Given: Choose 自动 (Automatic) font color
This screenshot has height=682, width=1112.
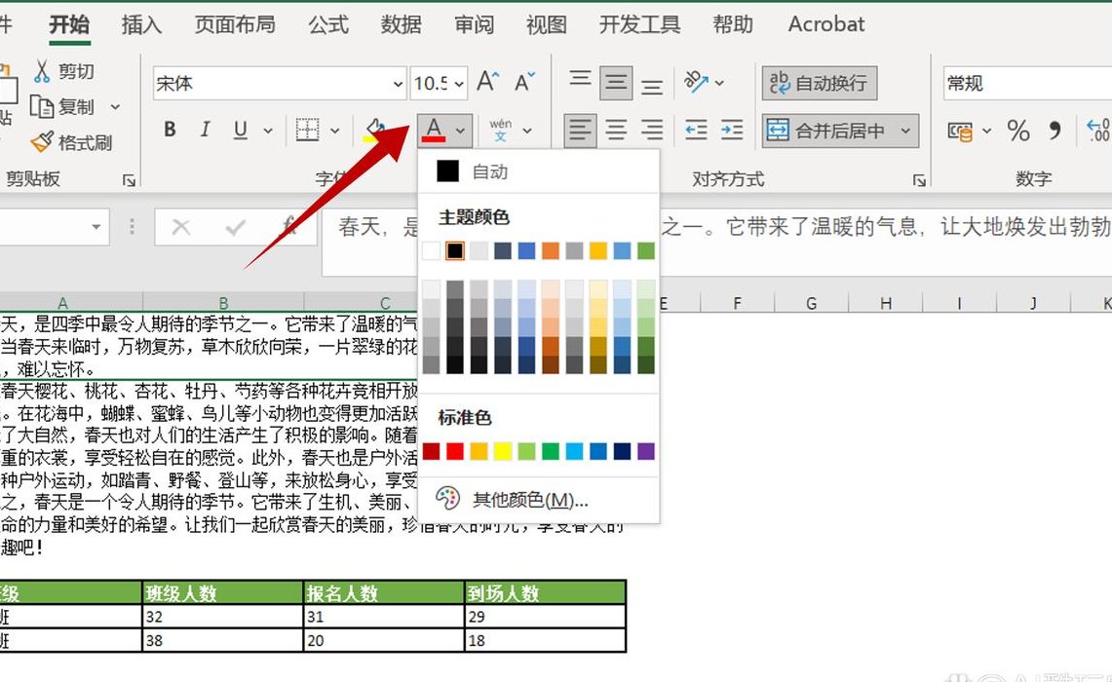Looking at the screenshot, I should tap(539, 171).
